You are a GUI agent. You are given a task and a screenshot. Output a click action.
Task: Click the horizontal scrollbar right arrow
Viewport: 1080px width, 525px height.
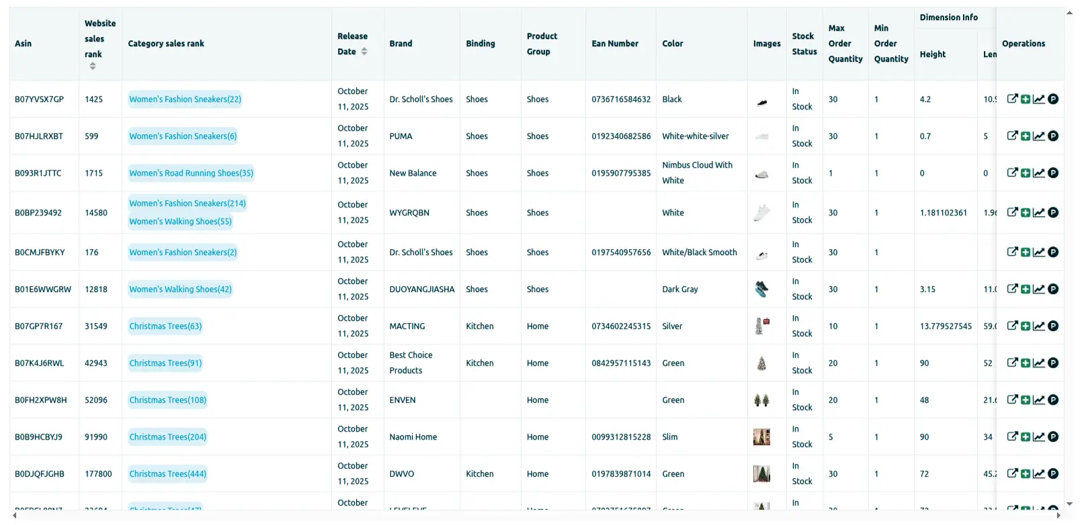pyautogui.click(x=1059, y=516)
